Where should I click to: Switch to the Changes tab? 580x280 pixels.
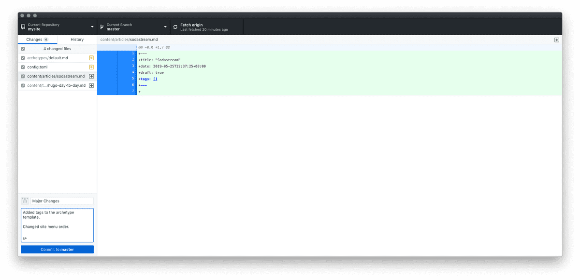38,40
